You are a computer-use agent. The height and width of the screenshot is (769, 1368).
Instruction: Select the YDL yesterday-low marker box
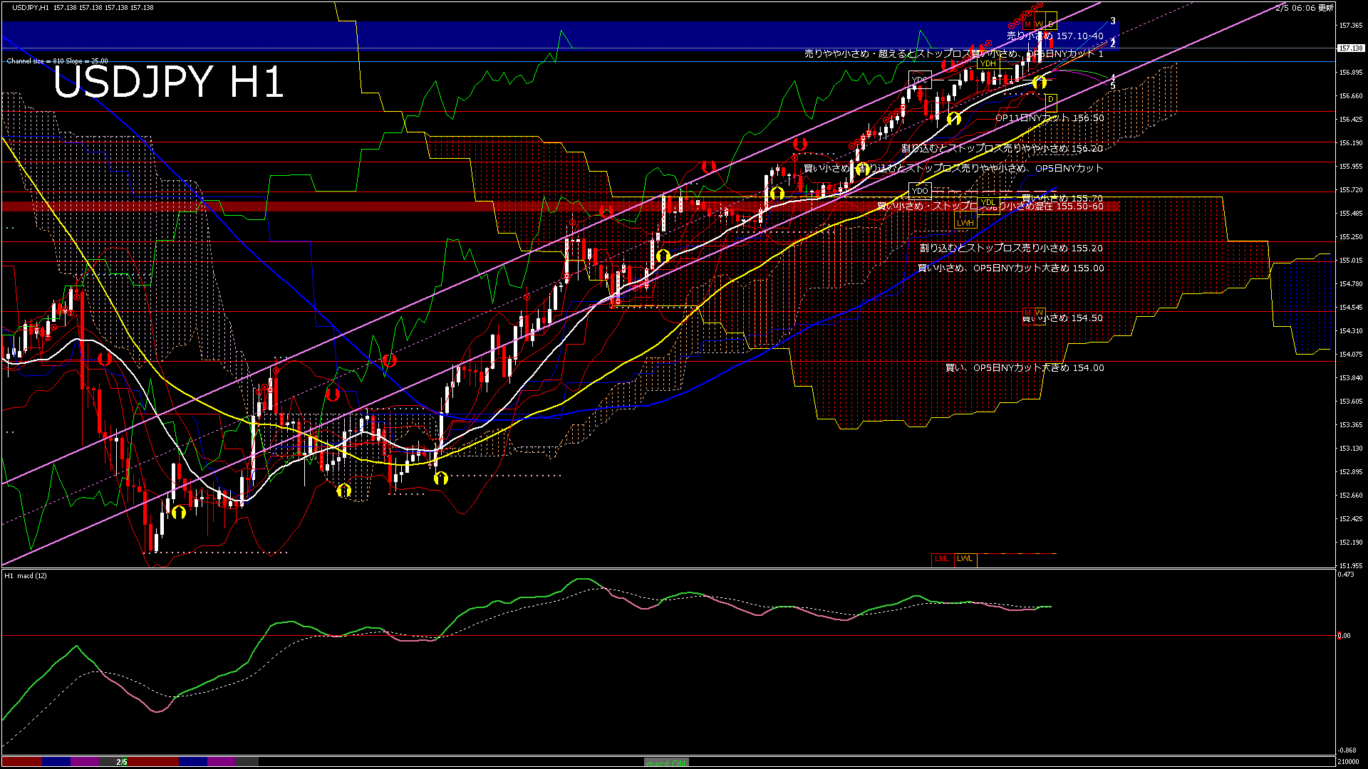click(988, 202)
